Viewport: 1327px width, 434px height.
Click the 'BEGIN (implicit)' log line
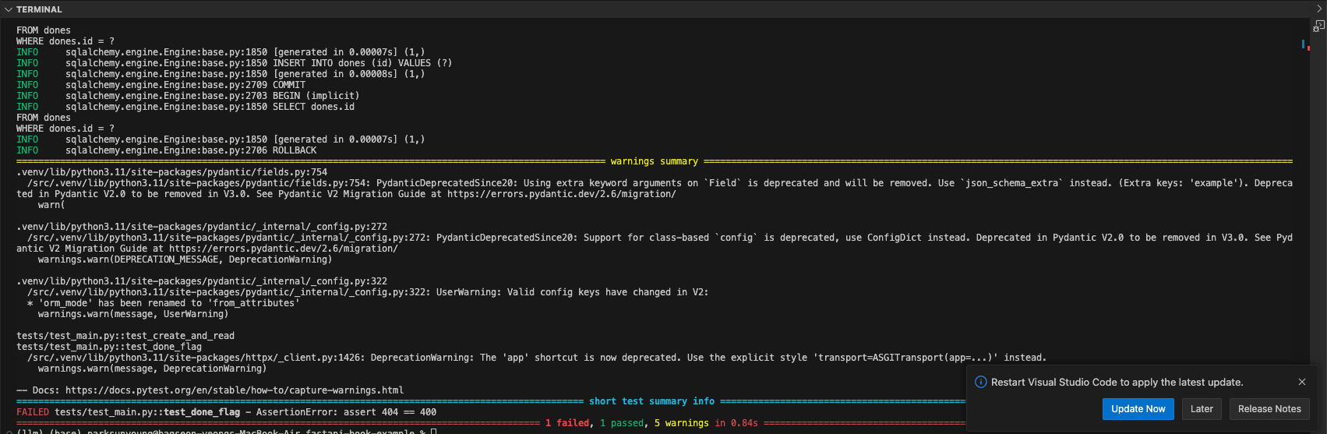[188, 96]
